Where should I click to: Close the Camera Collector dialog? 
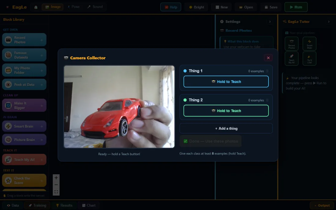click(x=268, y=58)
